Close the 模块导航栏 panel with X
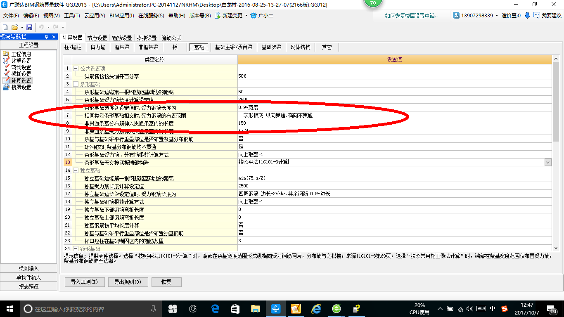564x317 pixels. click(54, 37)
